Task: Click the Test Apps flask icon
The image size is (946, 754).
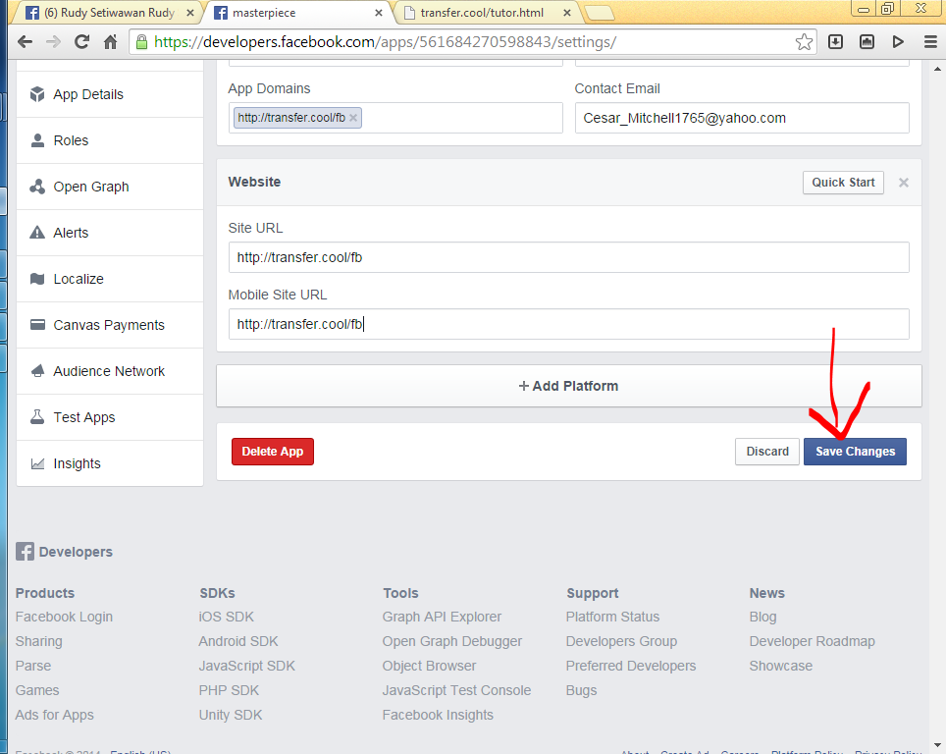Action: tap(37, 417)
